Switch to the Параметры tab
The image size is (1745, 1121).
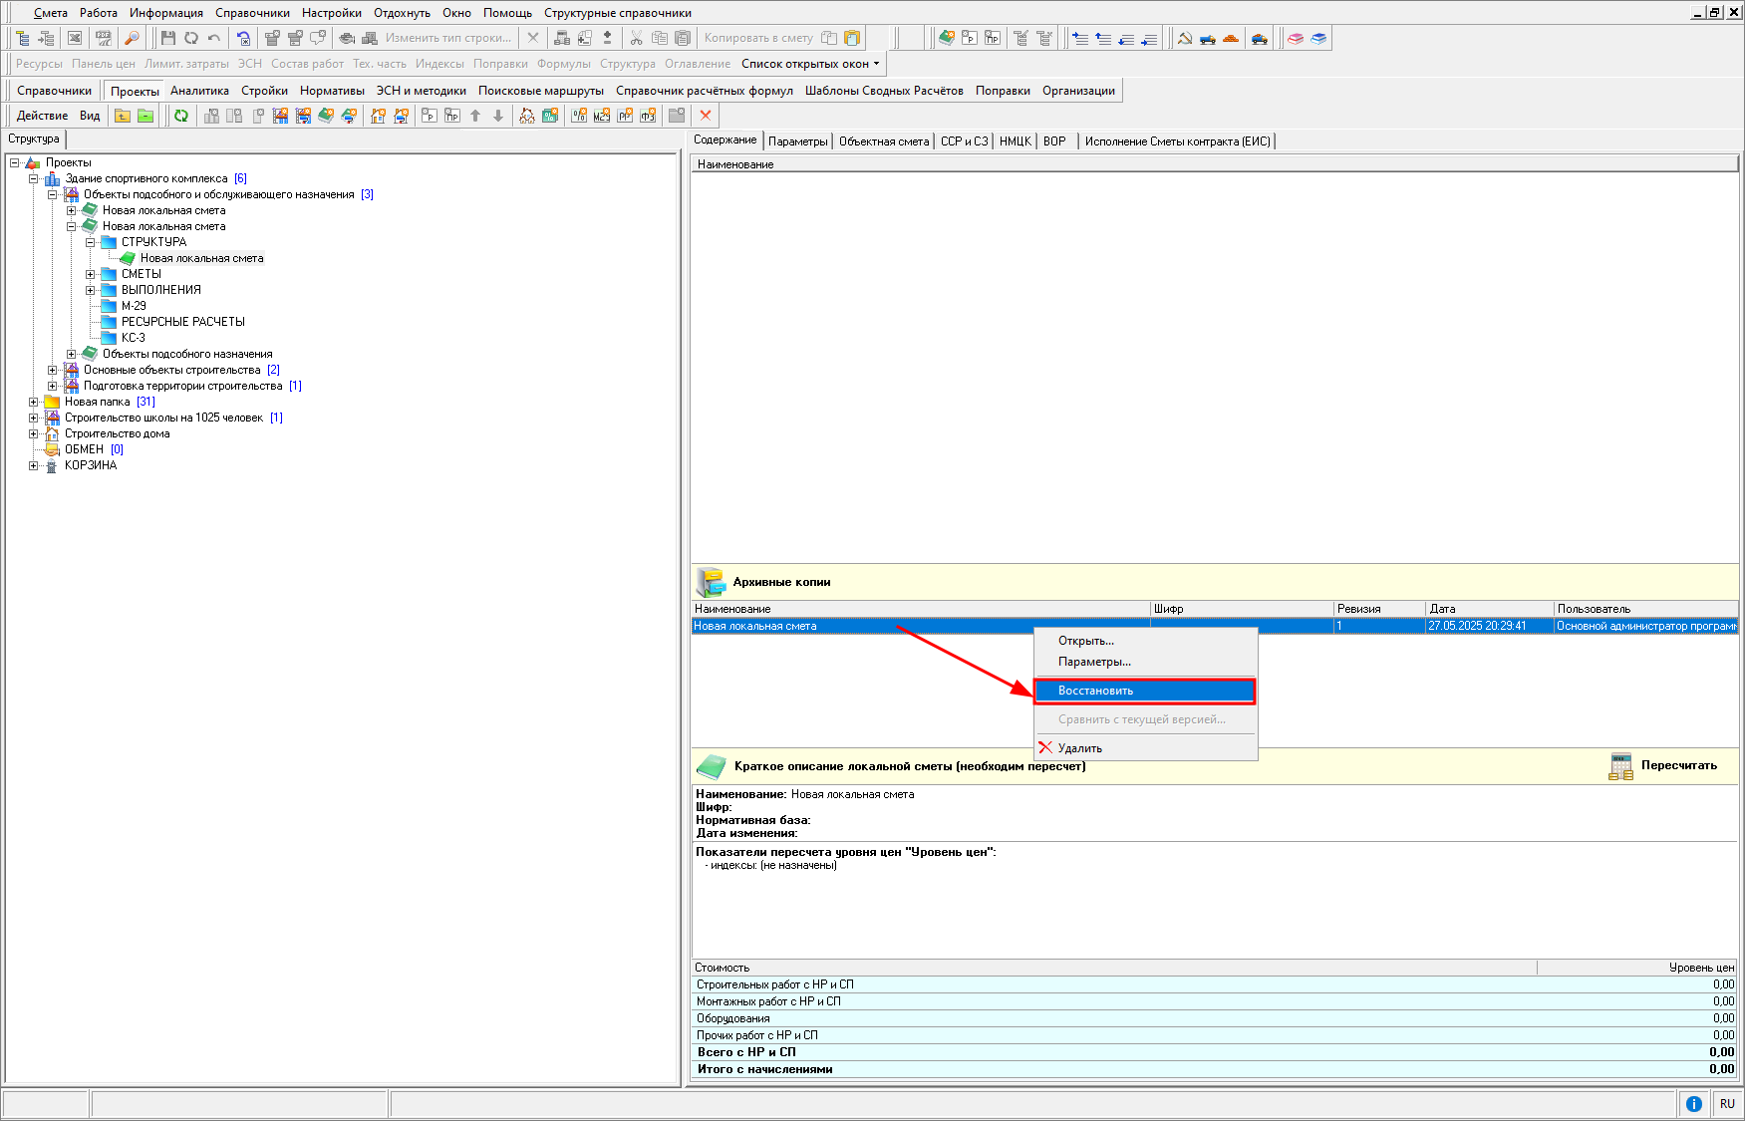coord(797,141)
